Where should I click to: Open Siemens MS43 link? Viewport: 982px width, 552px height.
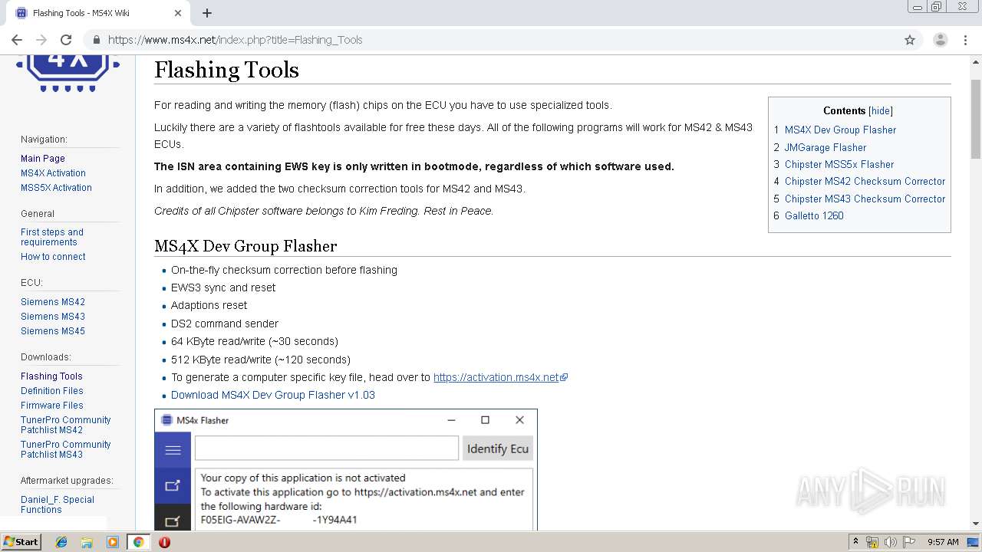53,317
